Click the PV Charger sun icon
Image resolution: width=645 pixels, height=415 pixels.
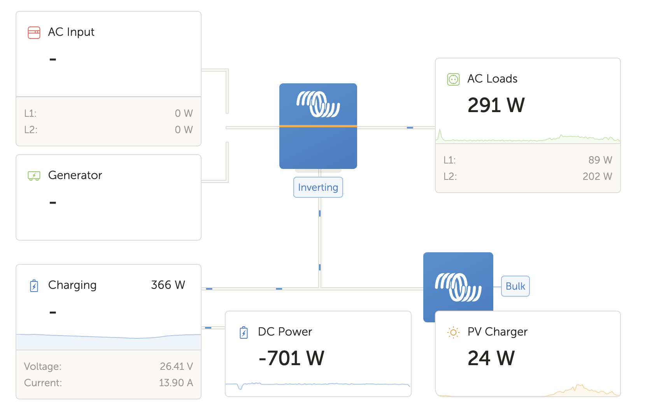453,332
